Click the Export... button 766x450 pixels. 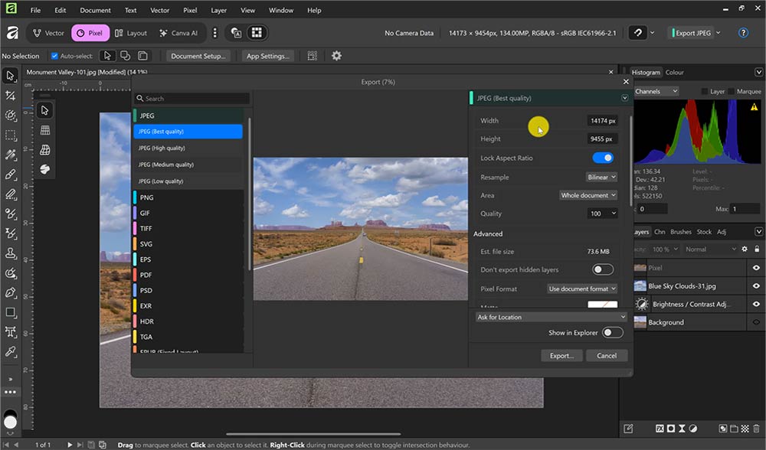pos(561,355)
